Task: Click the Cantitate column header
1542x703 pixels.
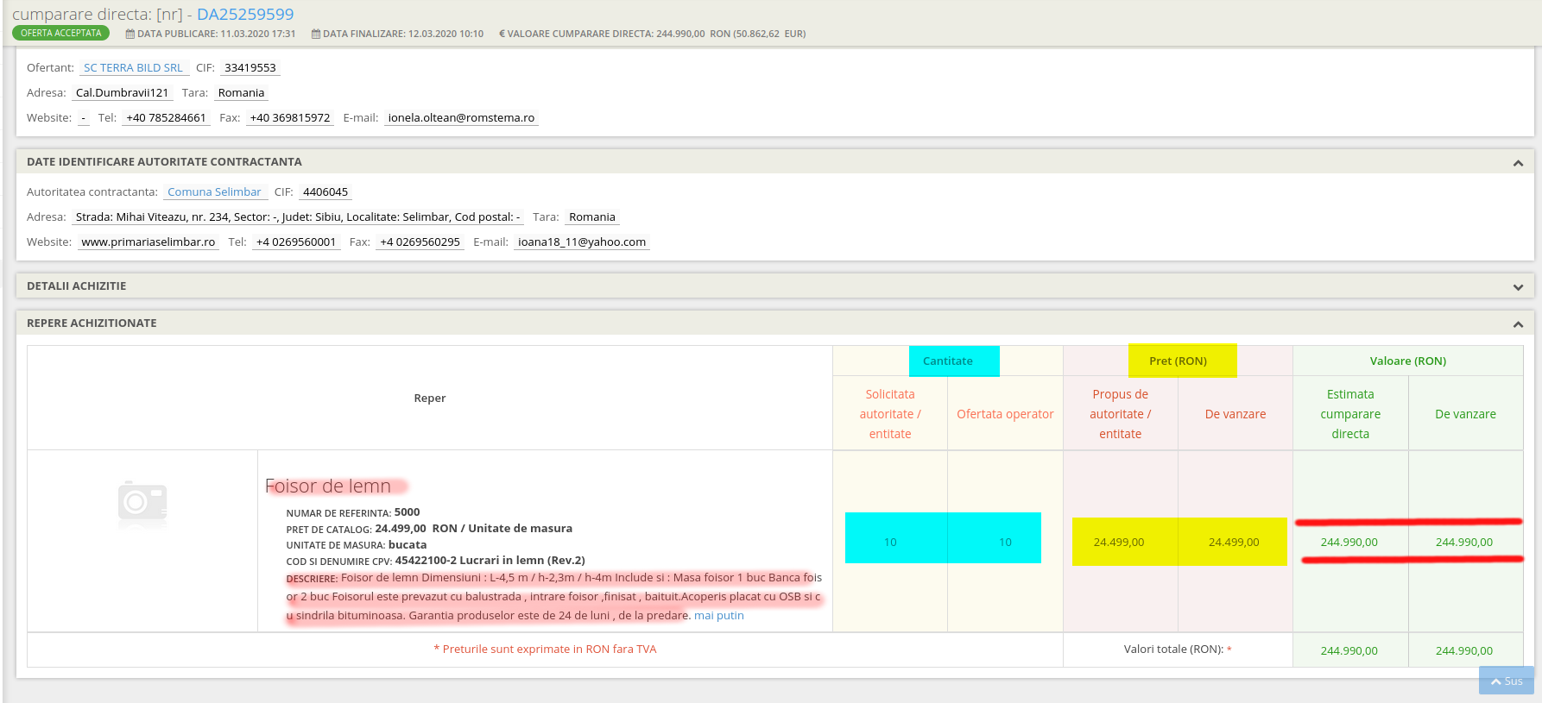Action: [947, 361]
